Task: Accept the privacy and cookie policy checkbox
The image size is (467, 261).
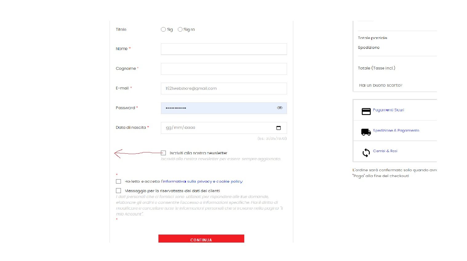Action: coord(118,181)
